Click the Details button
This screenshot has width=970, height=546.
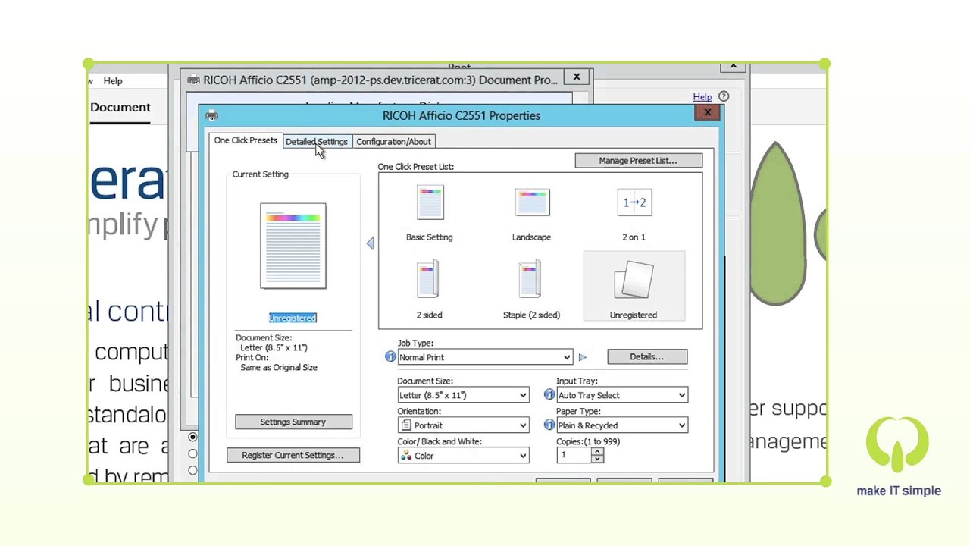coord(647,356)
